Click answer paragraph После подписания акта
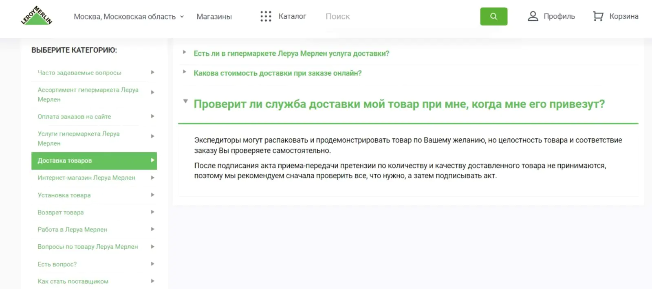This screenshot has height=289, width=652. click(400, 171)
